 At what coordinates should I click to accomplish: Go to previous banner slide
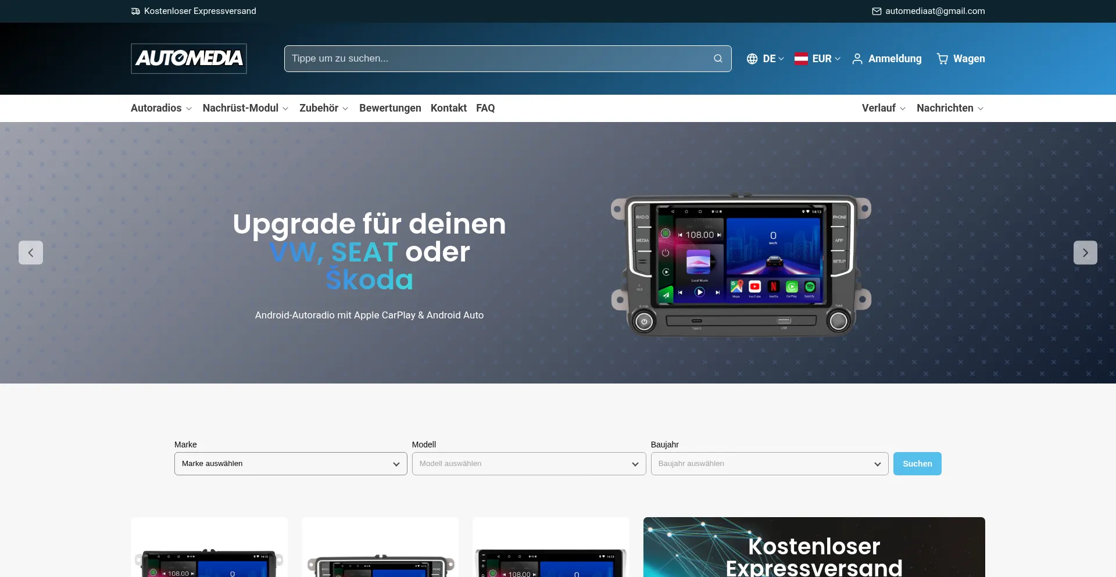[x=31, y=253]
